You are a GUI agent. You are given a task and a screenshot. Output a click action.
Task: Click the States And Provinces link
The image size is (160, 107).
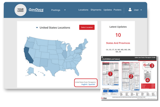[118, 43]
